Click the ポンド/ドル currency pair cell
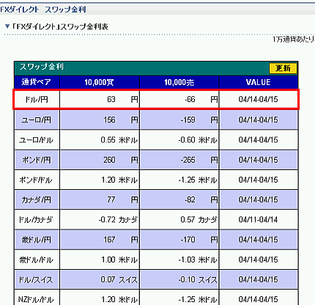The image size is (315, 305). click(37, 180)
